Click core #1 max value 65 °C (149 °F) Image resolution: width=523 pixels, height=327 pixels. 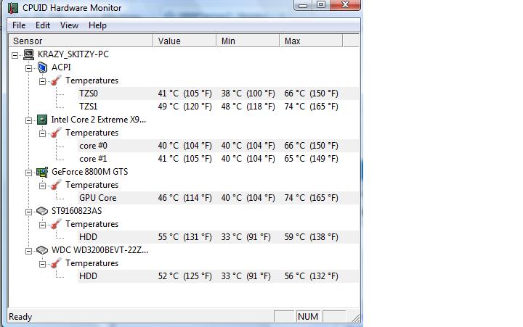pyautogui.click(x=311, y=159)
